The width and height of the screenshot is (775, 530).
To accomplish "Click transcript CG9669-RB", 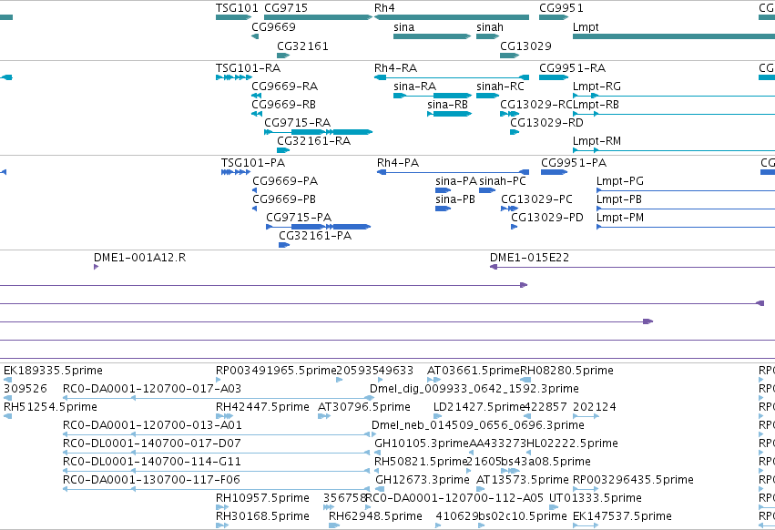I will (257, 114).
